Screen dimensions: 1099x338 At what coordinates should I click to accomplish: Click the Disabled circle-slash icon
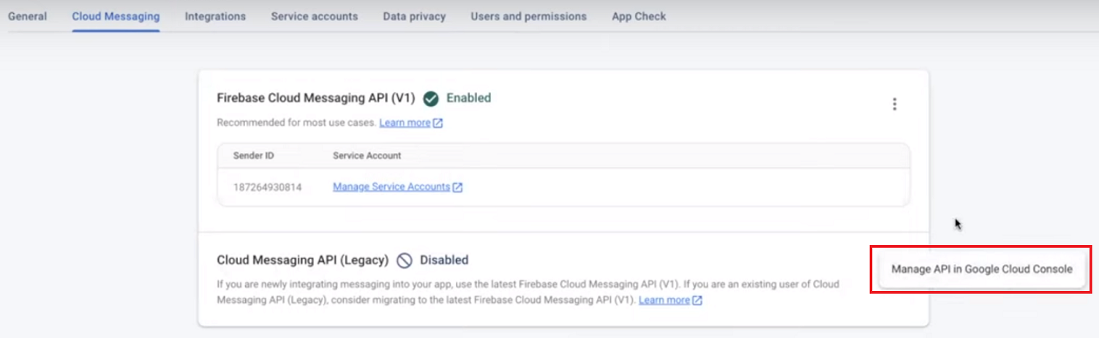[x=405, y=260]
